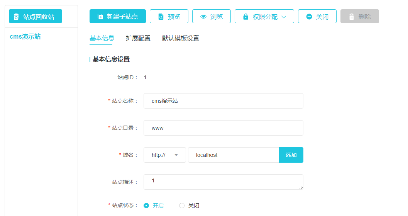The image size is (408, 216).
Task: Click the minus-circle icon beside 关闭
Action: click(309, 17)
